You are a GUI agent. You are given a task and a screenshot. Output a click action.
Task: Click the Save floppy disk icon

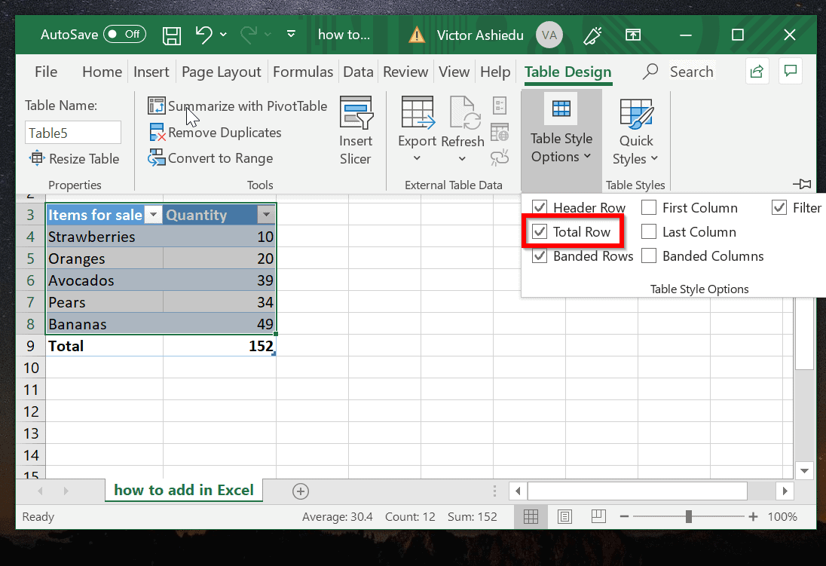click(x=172, y=35)
